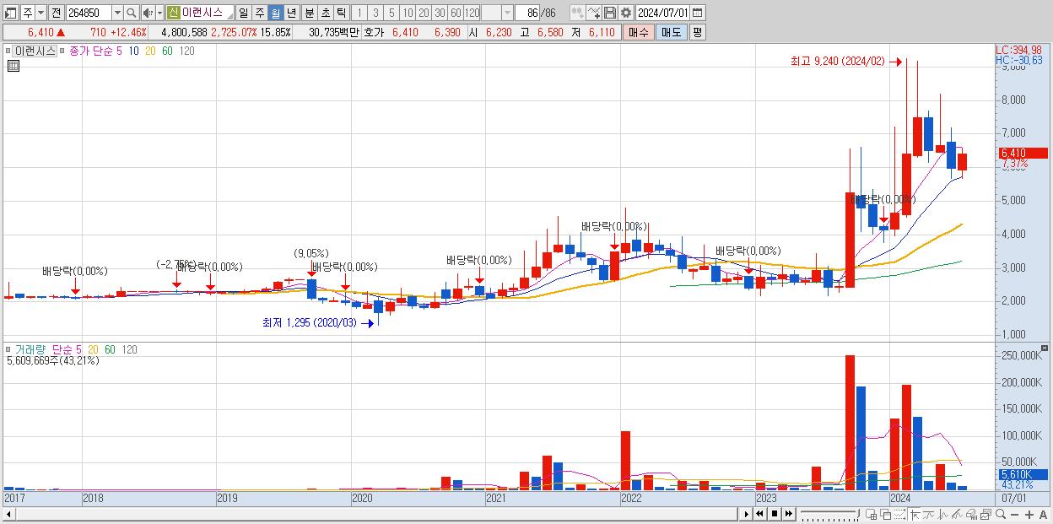1053x524 pixels.
Task: Select yearly chart 년
Action: [x=291, y=13]
